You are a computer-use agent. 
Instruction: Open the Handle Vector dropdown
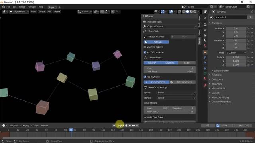176,98
